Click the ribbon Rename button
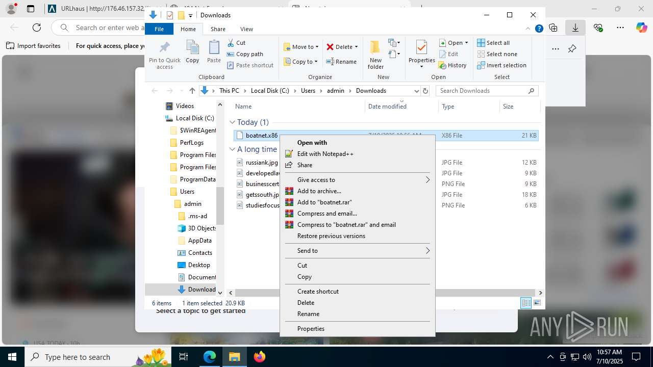 [x=341, y=62]
